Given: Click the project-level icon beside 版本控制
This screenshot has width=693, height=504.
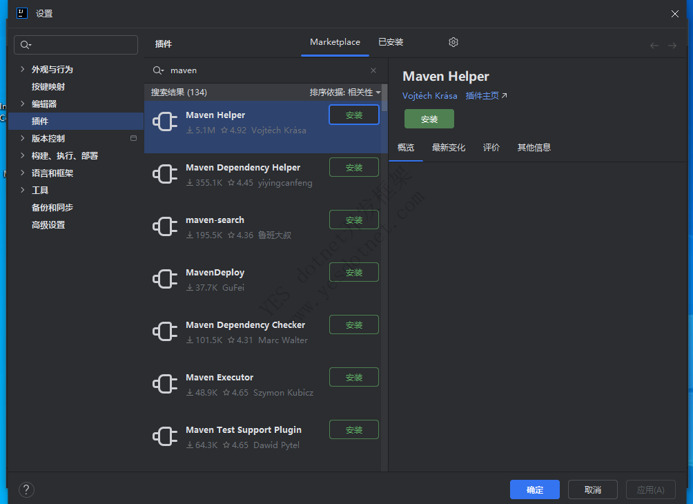Looking at the screenshot, I should point(133,138).
